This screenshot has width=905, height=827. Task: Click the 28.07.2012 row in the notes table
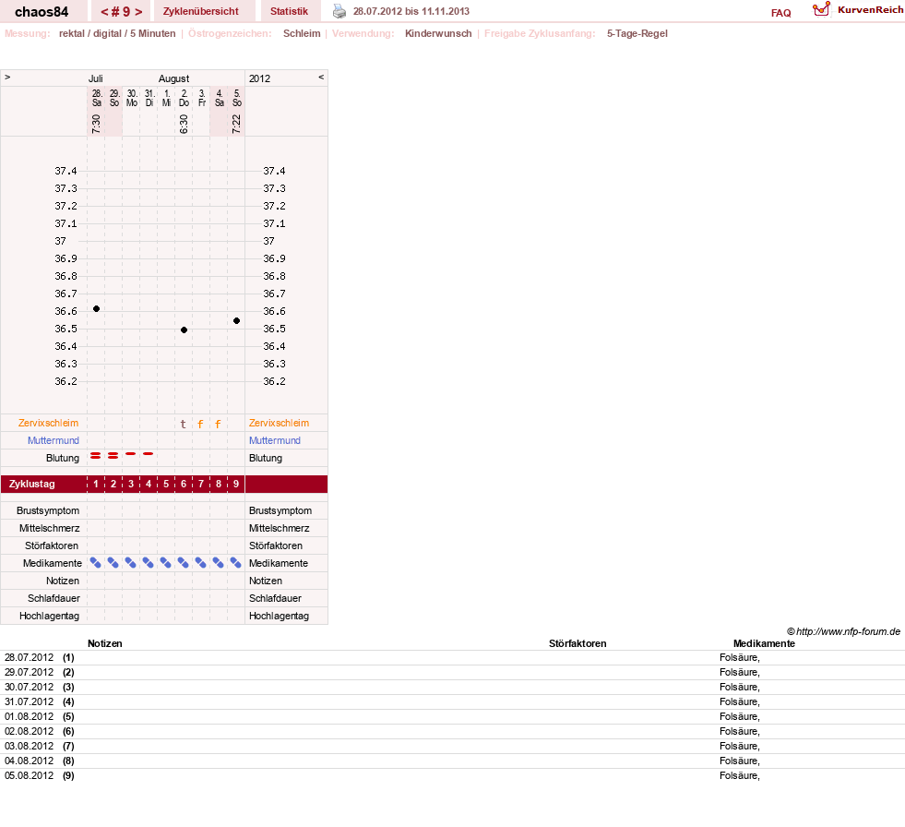452,657
